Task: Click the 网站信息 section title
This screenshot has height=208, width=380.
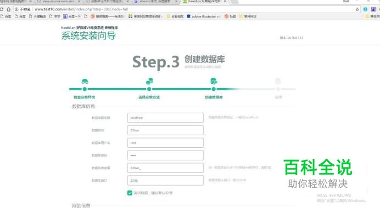Action: [81, 206]
